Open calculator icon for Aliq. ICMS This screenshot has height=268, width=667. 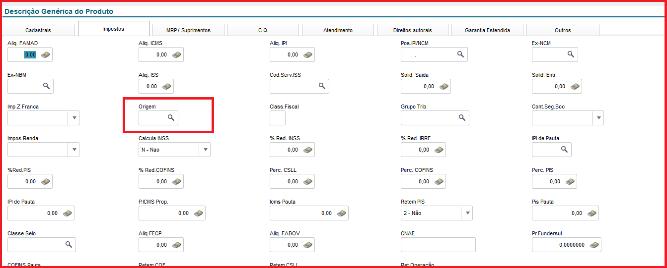coord(176,54)
